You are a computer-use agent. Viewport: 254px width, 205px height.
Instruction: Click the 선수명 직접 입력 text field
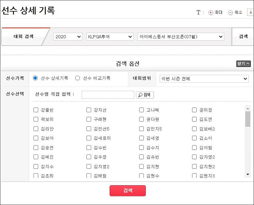tap(108, 95)
